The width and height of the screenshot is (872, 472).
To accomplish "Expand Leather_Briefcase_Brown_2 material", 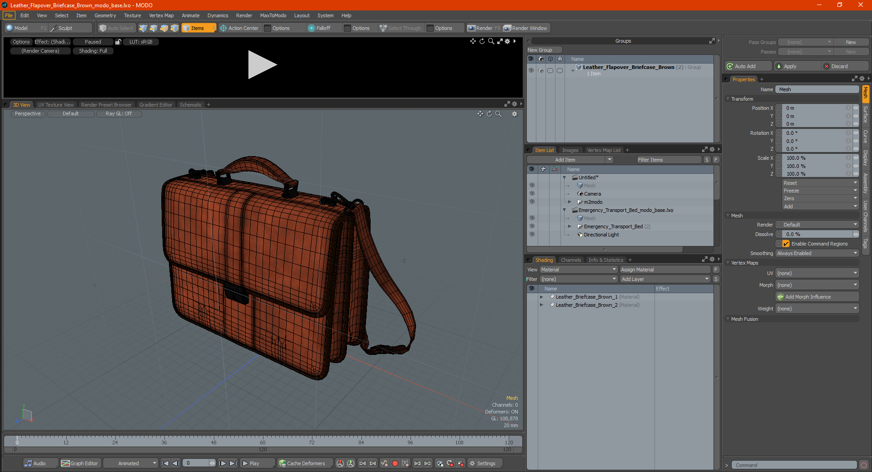I will [541, 305].
